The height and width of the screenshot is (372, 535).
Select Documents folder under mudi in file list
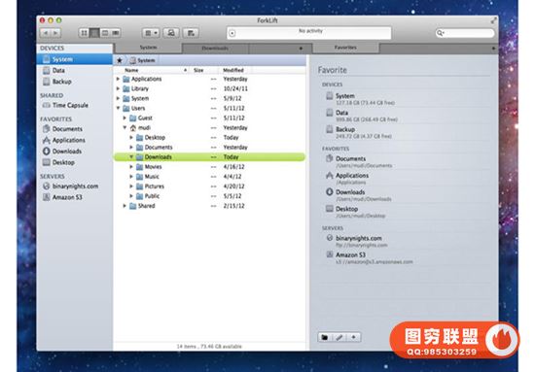point(209,148)
